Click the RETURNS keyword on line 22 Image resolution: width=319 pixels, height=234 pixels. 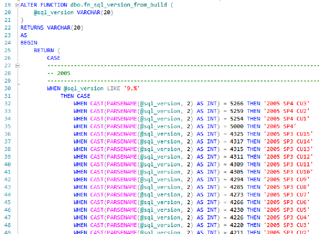point(32,28)
